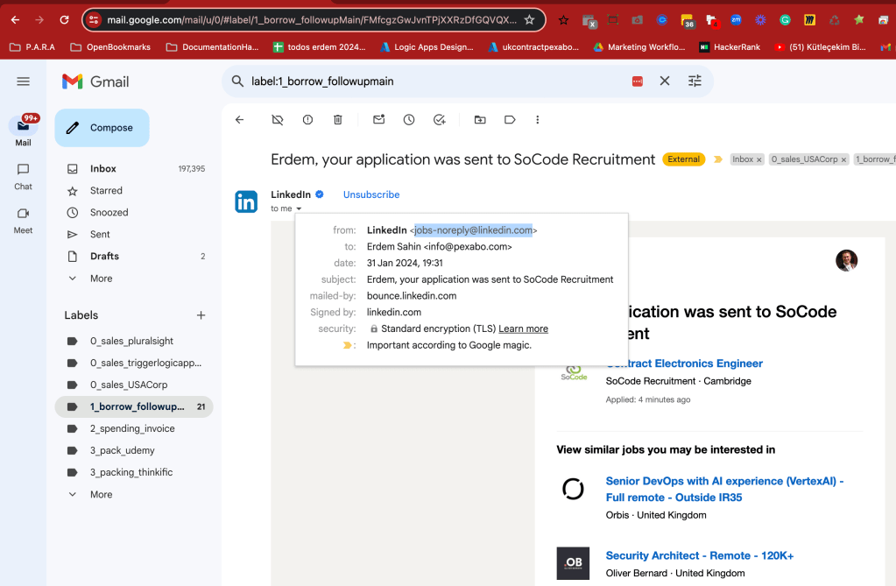Click the profile photo in the email
The height and width of the screenshot is (586, 896).
846,260
